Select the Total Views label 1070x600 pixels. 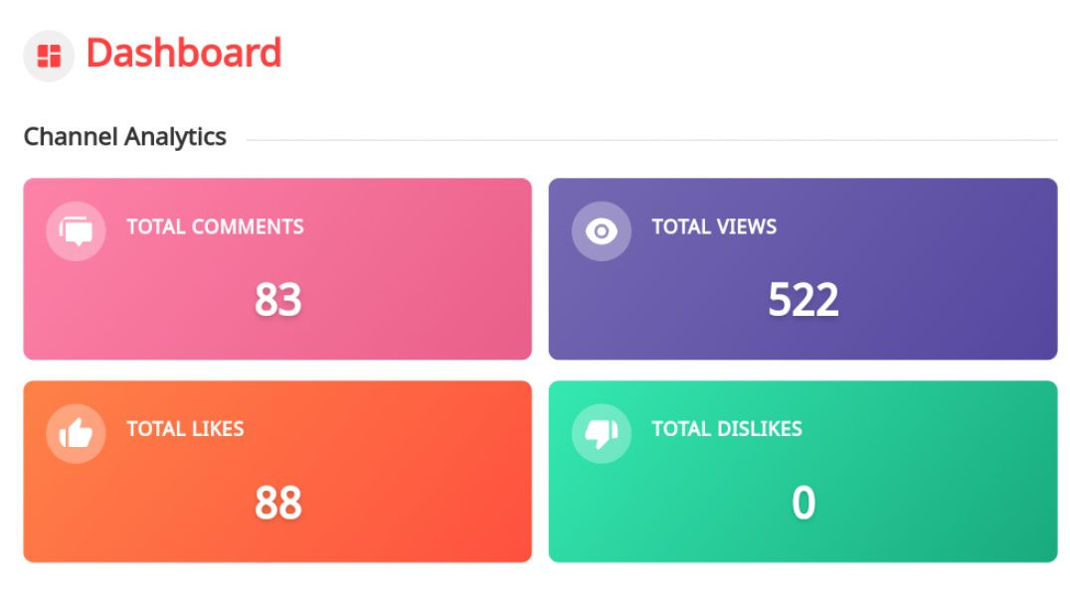[714, 227]
